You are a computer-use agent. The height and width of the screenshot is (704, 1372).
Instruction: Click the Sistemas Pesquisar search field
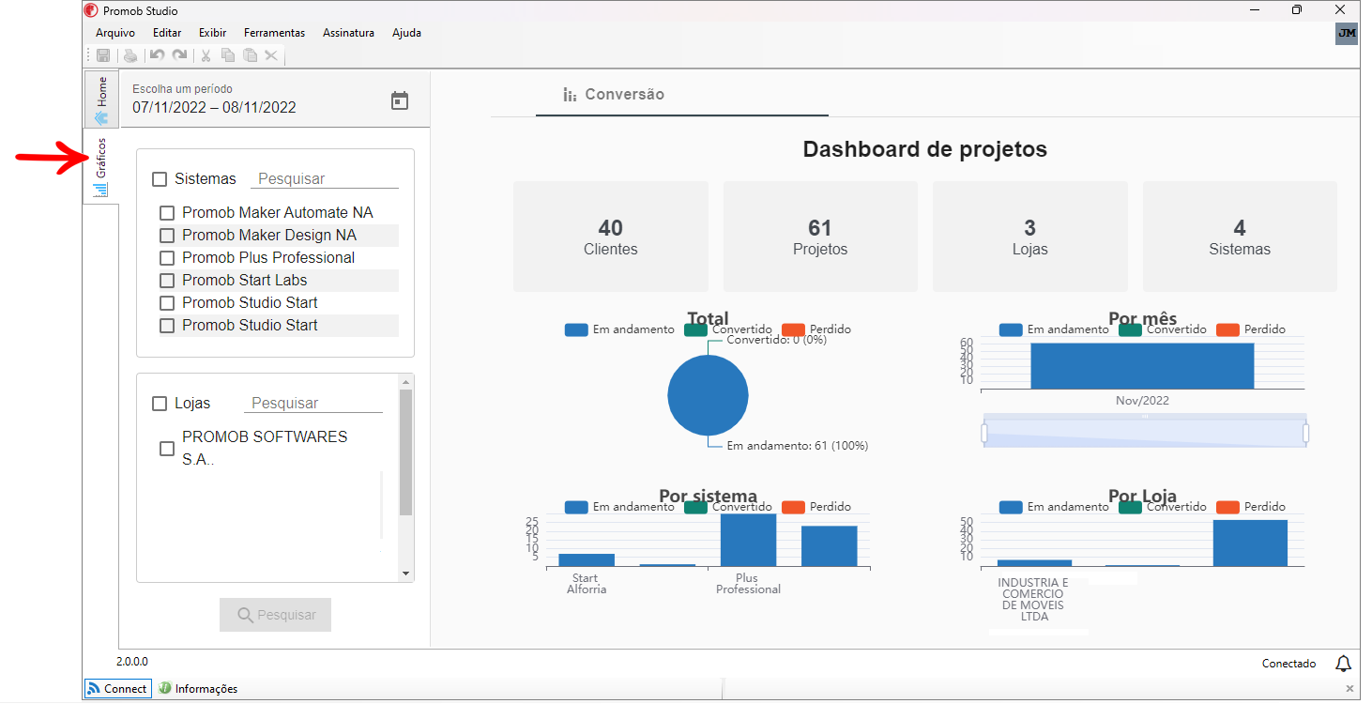[x=324, y=179]
